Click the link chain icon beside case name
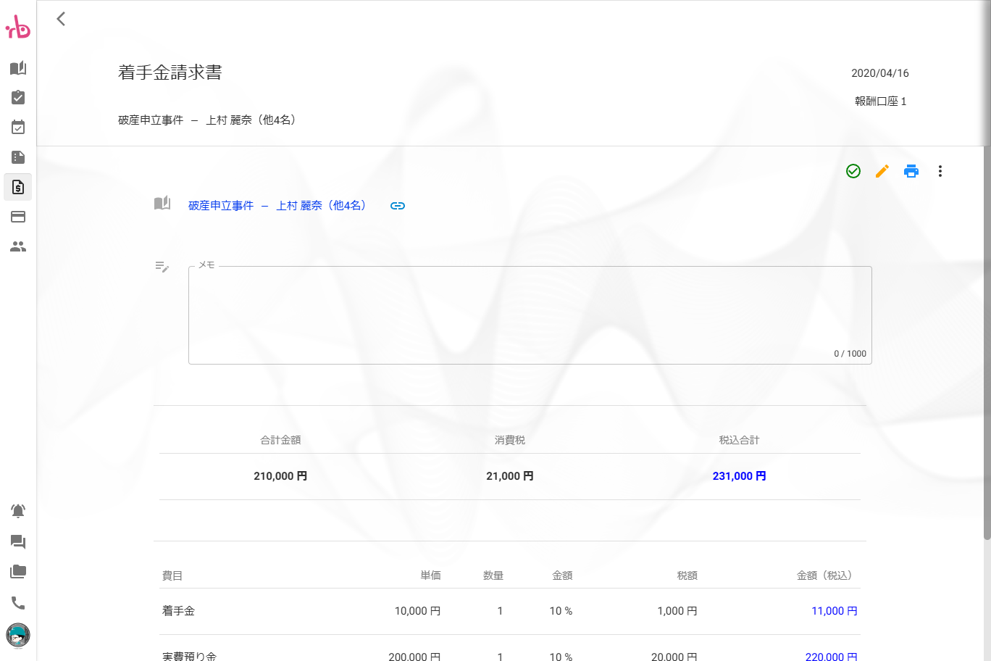 pyautogui.click(x=398, y=206)
